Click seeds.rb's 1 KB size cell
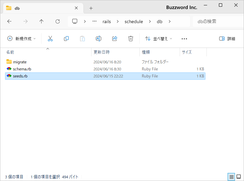 tap(200, 76)
